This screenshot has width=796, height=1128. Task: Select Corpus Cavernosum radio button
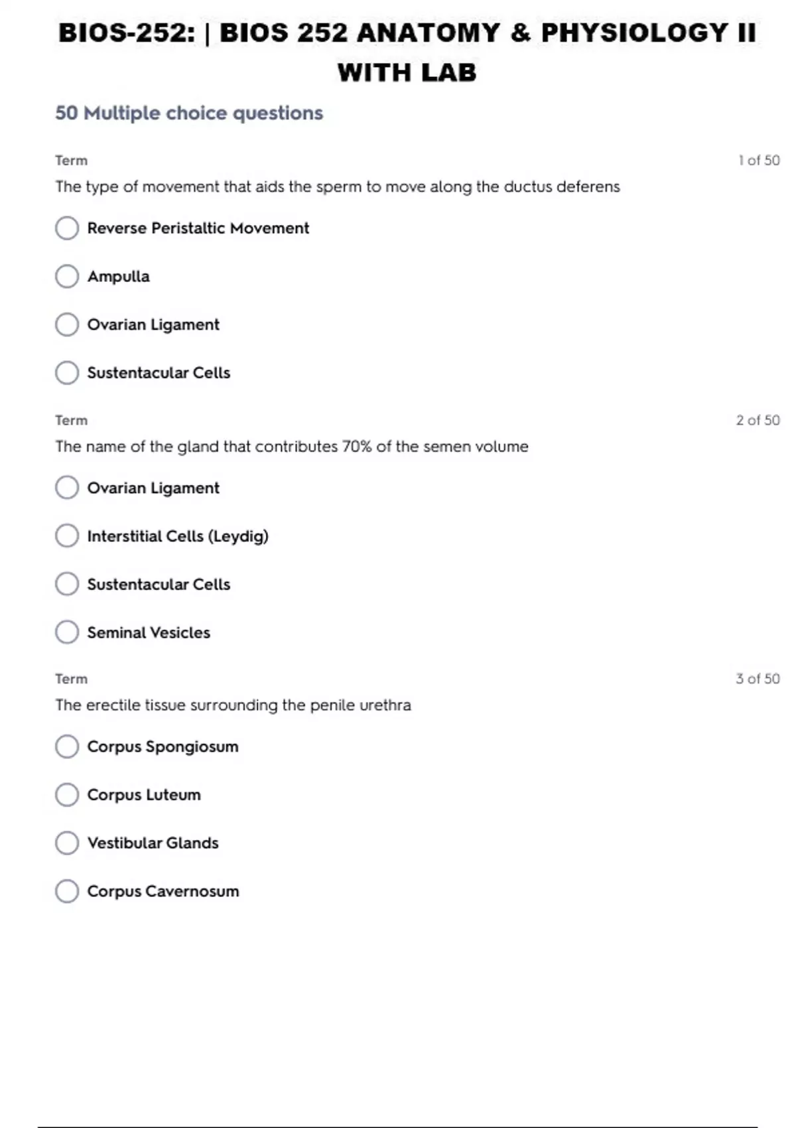[67, 891]
